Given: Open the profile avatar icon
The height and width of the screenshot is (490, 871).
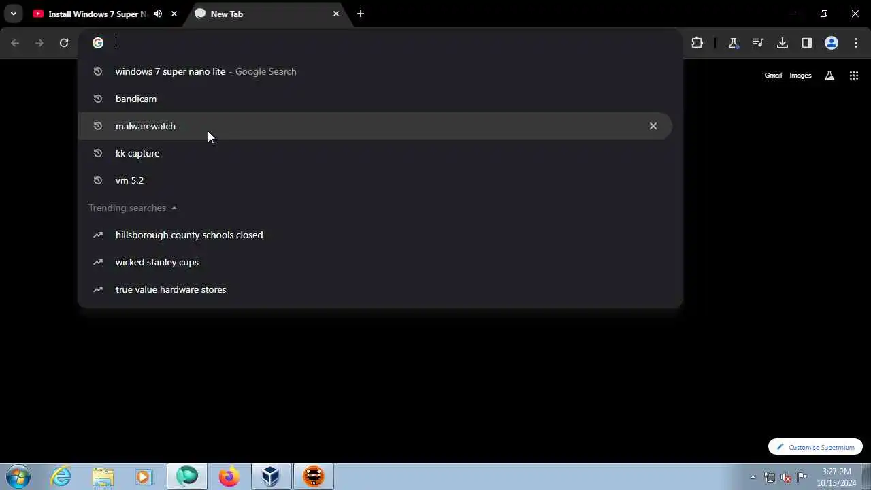Looking at the screenshot, I should [x=832, y=43].
